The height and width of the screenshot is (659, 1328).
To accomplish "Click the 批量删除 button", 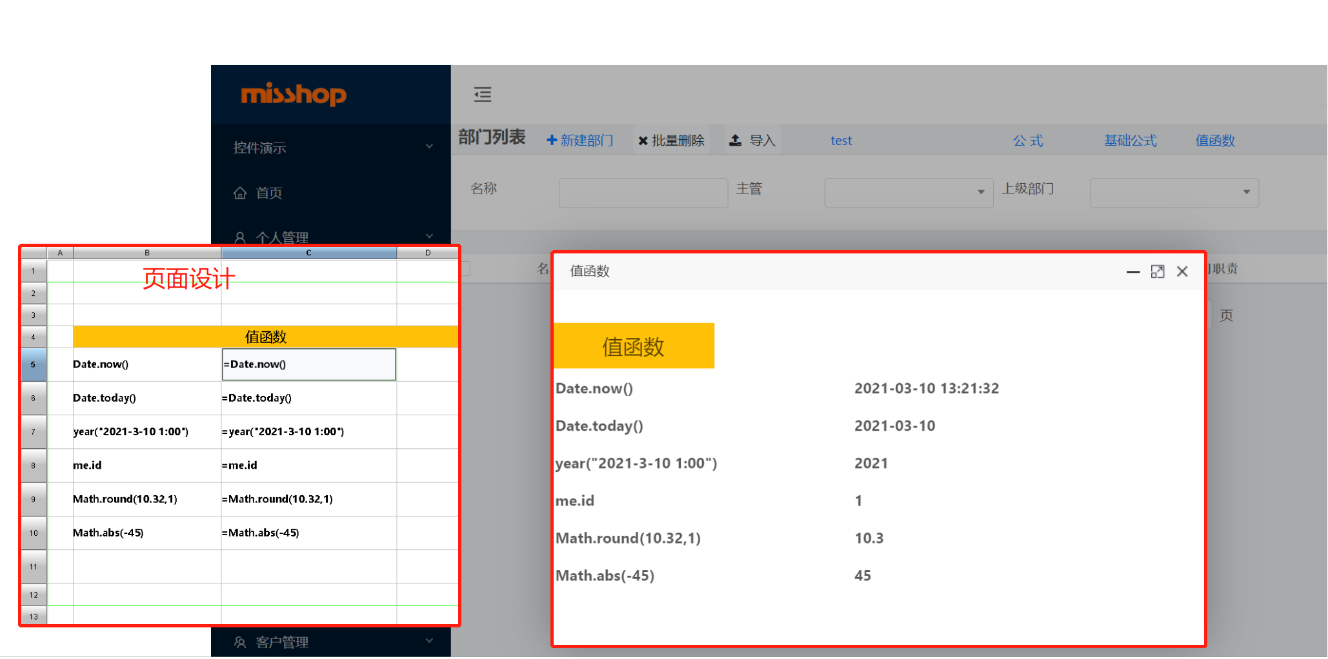I will [671, 141].
